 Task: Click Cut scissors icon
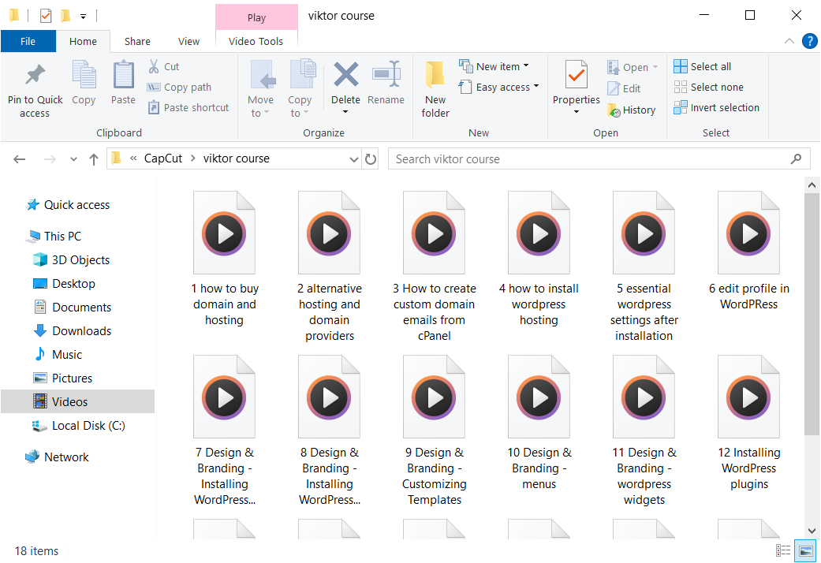(x=154, y=66)
